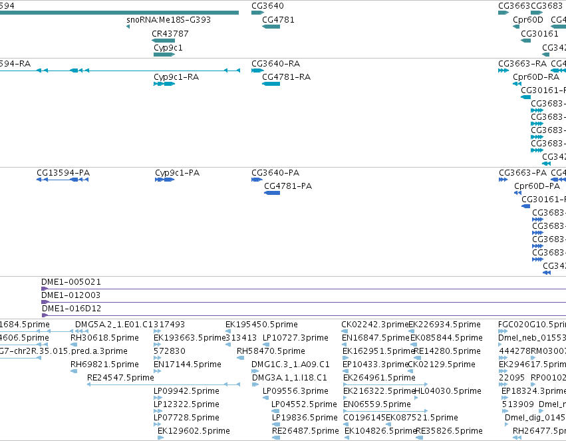Click EST EK087521.5prime

pyautogui.click(x=422, y=418)
